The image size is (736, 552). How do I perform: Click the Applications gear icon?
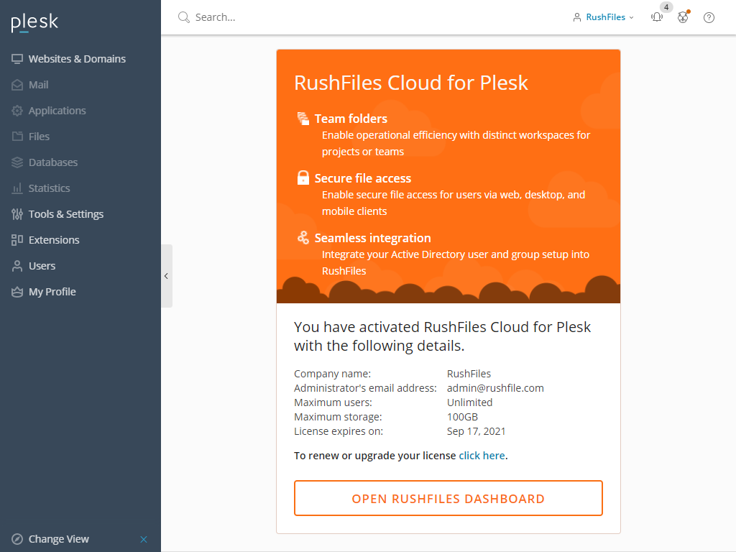[x=17, y=110]
